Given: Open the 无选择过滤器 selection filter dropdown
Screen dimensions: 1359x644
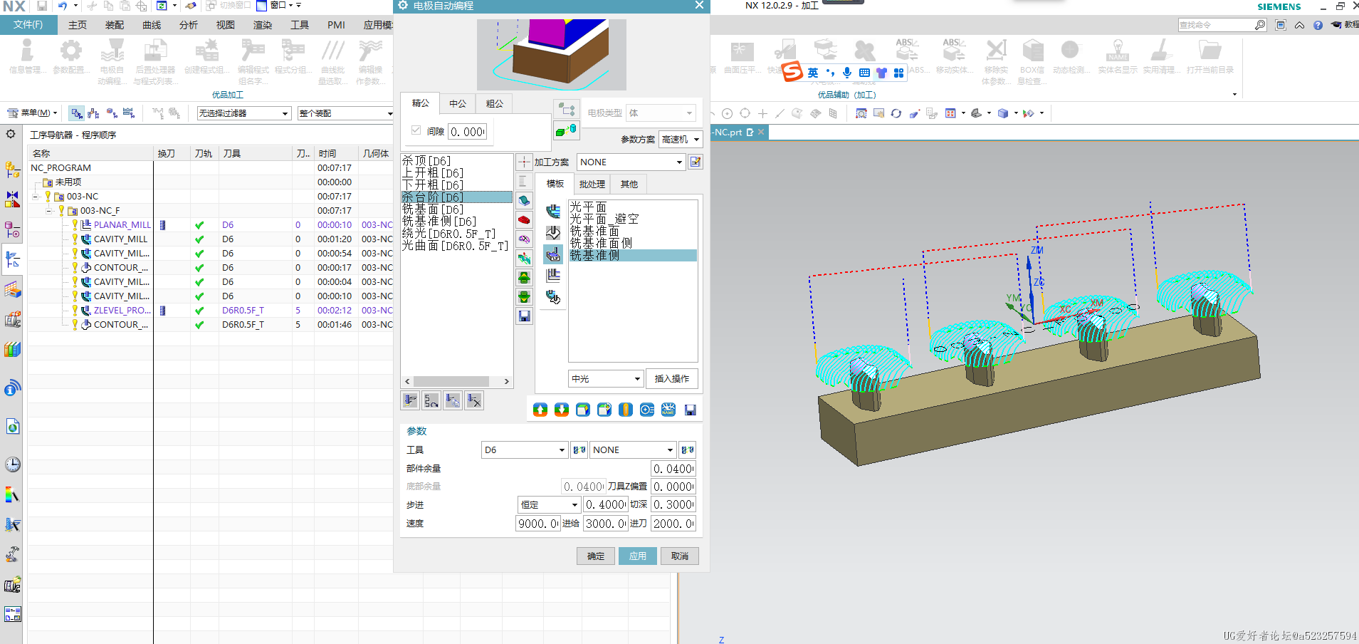Looking at the screenshot, I should [x=243, y=113].
